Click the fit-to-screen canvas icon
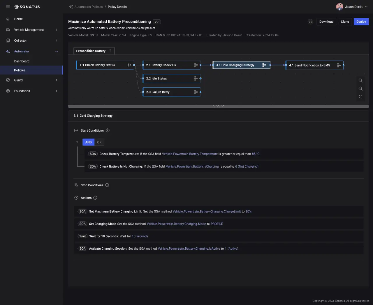 coord(360,97)
